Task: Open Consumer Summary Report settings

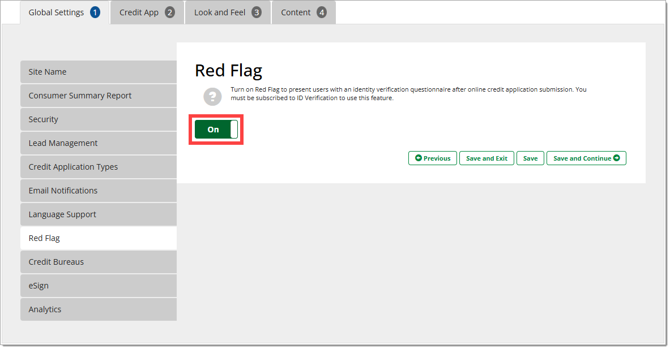Action: point(99,96)
